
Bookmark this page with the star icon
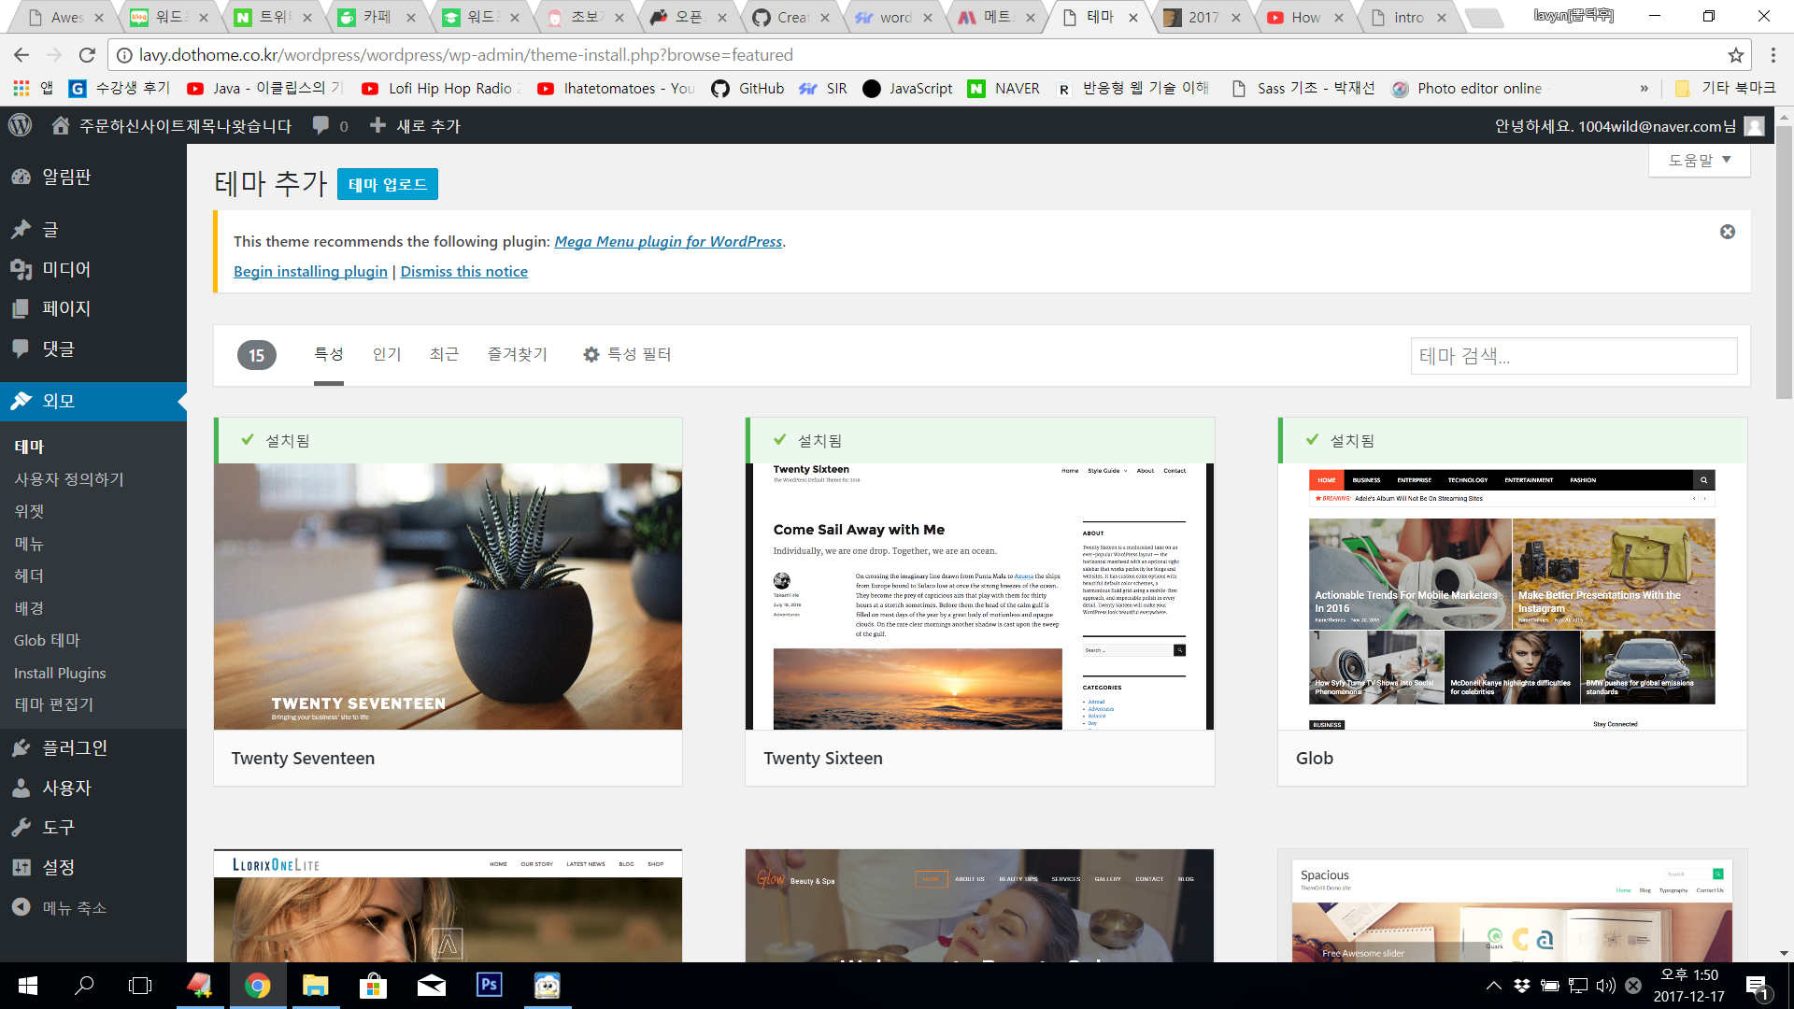[1735, 55]
